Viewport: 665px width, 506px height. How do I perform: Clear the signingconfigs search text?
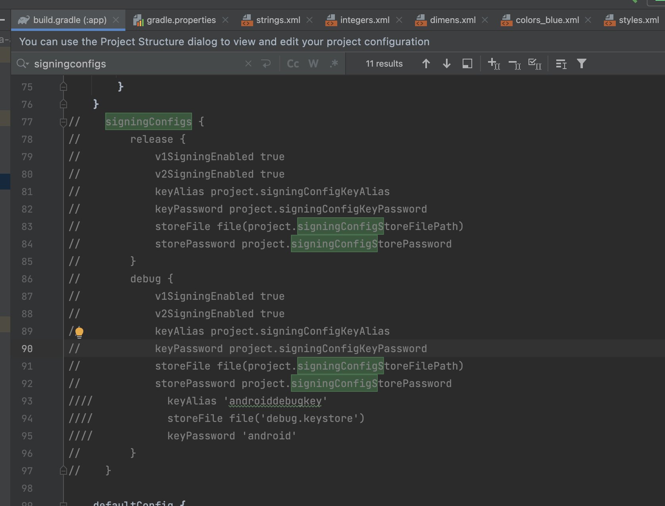coord(248,64)
